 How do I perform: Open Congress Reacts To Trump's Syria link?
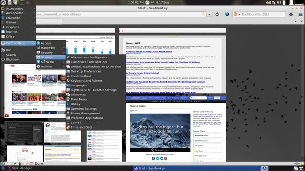[x=149, y=52]
